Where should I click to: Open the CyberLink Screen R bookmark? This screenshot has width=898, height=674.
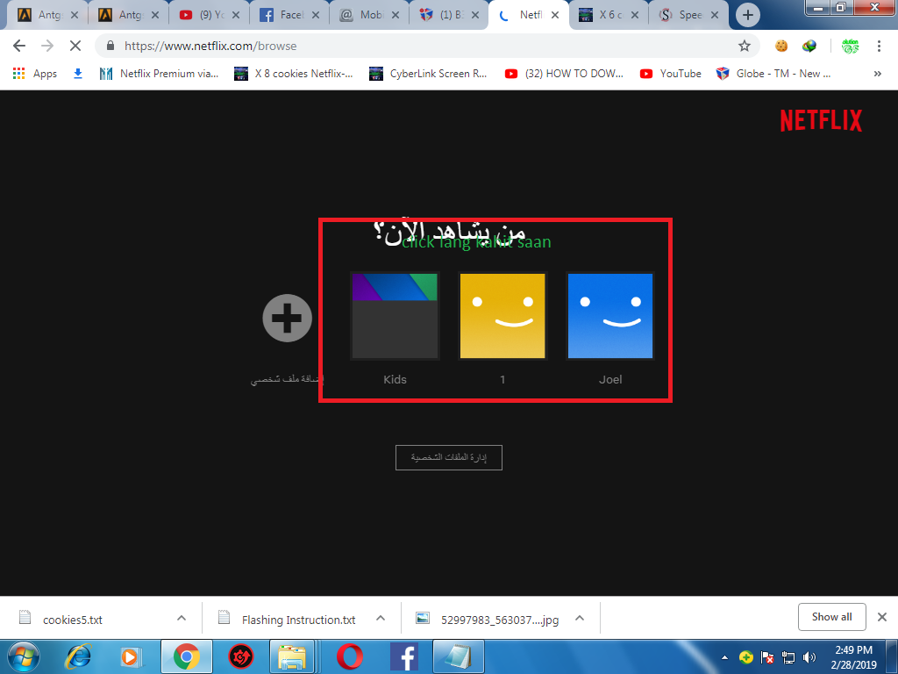(428, 74)
